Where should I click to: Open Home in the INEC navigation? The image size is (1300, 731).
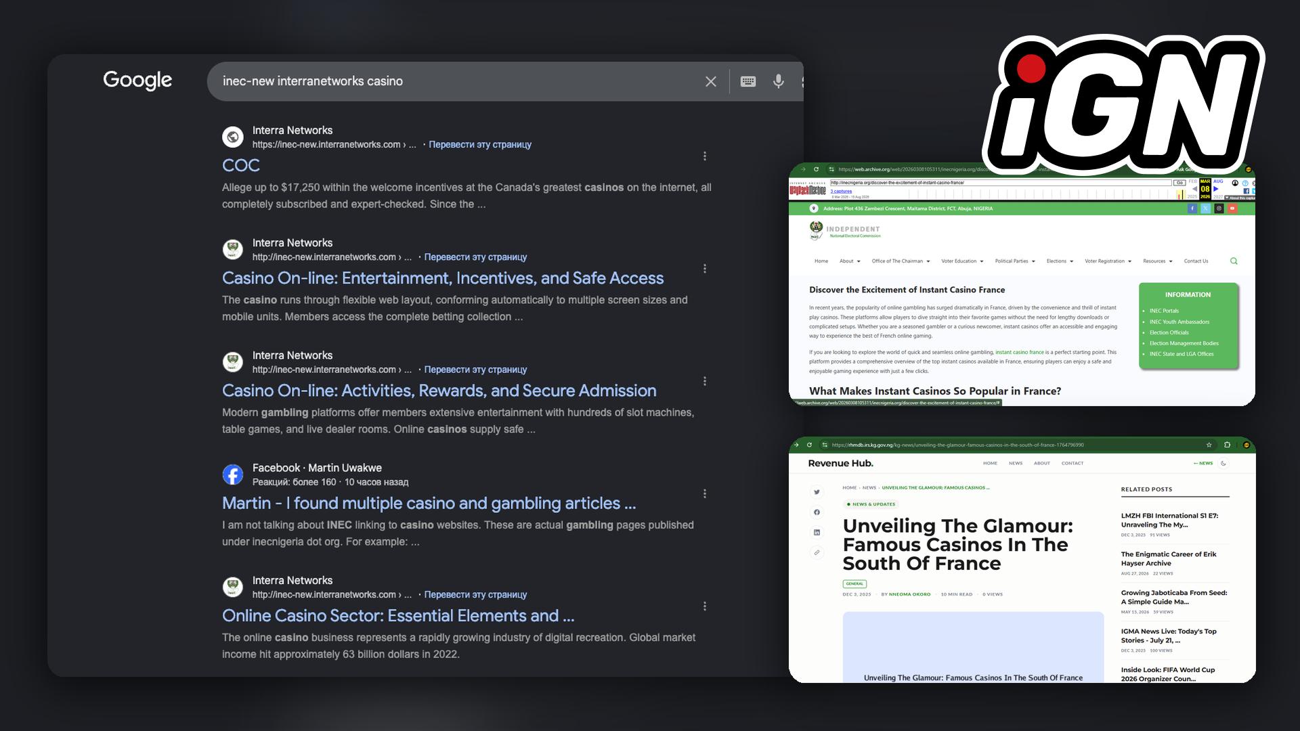(x=821, y=261)
